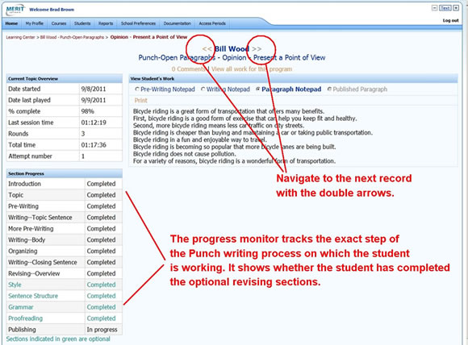Click the 98% complete value
This screenshot has width=468, height=345.
(x=87, y=111)
